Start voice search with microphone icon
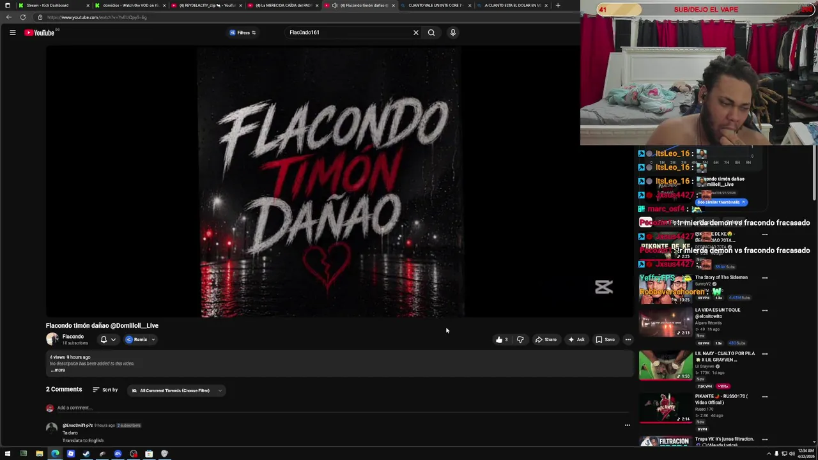This screenshot has width=818, height=460. pos(452,33)
